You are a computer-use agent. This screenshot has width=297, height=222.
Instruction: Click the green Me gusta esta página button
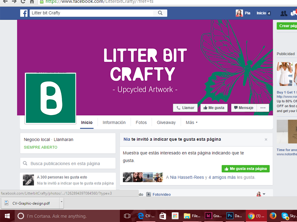246,169
